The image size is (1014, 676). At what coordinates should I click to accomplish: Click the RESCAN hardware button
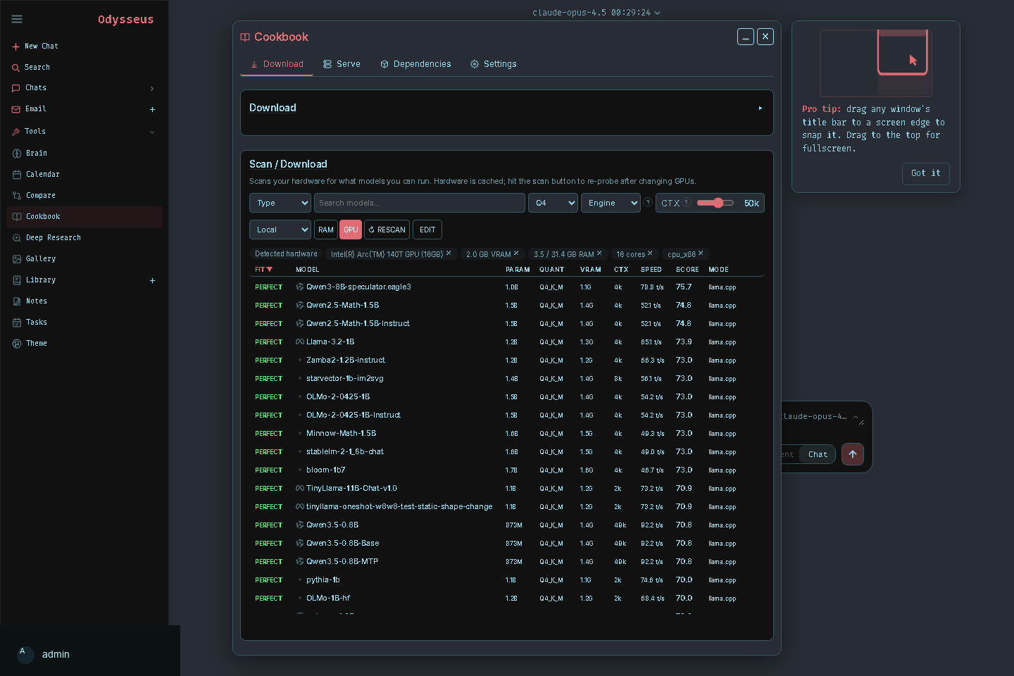click(x=387, y=230)
